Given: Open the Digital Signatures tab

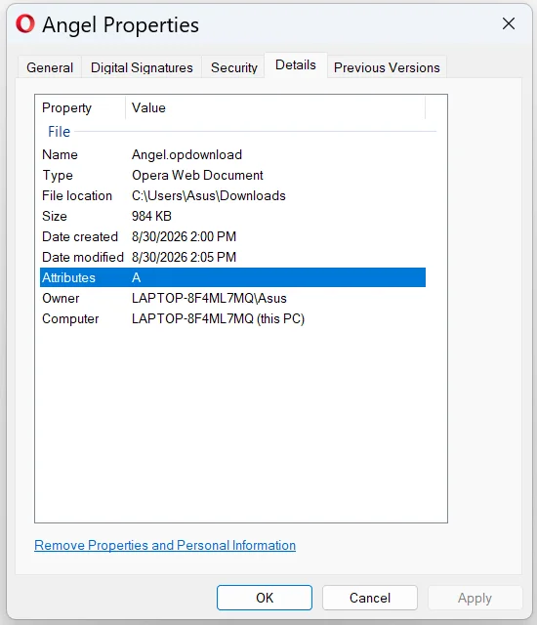Looking at the screenshot, I should pos(142,67).
